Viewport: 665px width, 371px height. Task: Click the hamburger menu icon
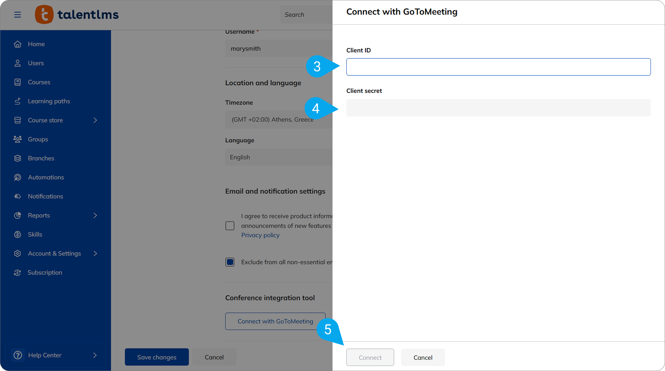(17, 14)
